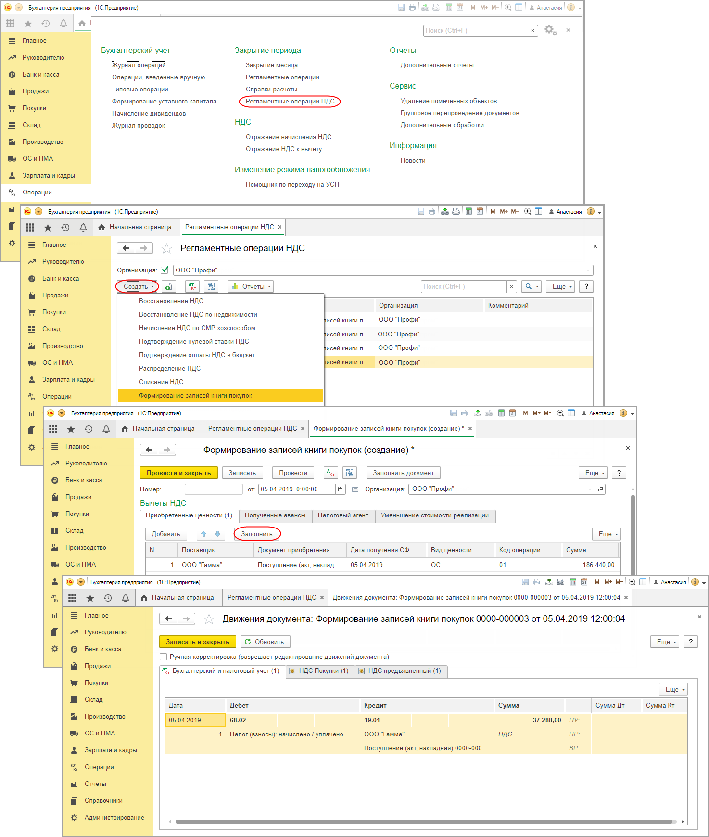This screenshot has height=837, width=709.
Task: Open Организация dropdown arrow in Регламентные операции НДС list
Action: point(588,270)
